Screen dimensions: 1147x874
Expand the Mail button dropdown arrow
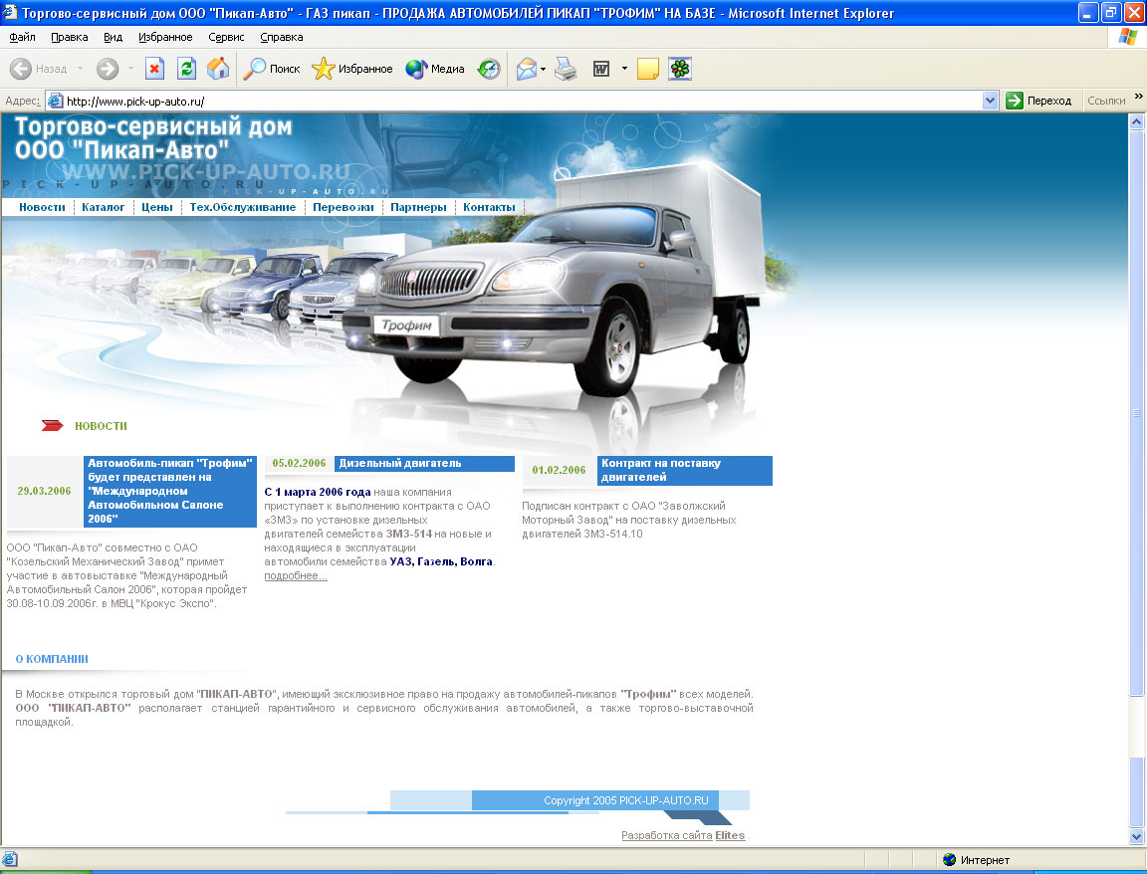coord(543,69)
